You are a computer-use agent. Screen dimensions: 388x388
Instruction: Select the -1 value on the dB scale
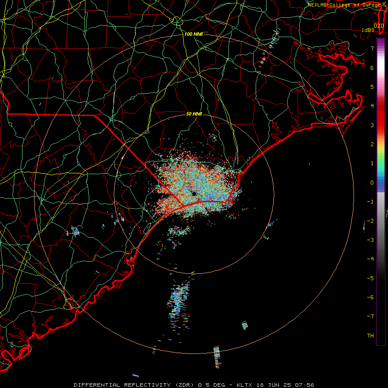(x=370, y=202)
